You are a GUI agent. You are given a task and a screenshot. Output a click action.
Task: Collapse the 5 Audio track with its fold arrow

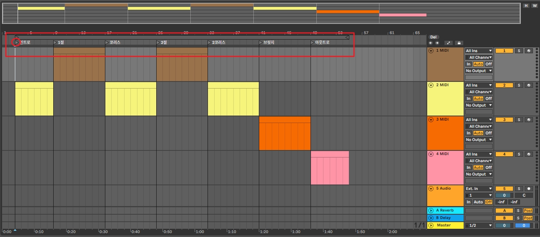coord(431,188)
